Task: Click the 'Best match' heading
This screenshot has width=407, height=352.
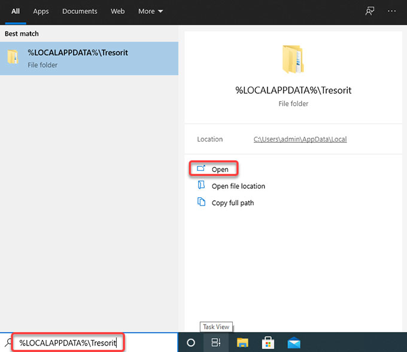Action: point(22,33)
